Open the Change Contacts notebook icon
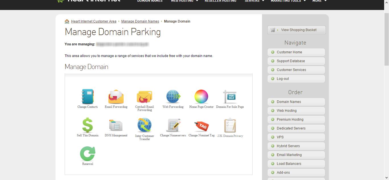This screenshot has height=180, width=389. (87, 97)
